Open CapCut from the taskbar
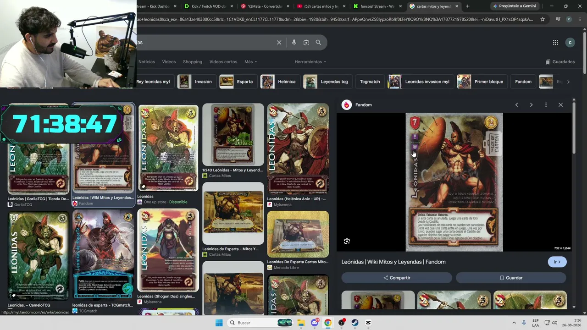Viewport: 587px width, 330px height. [368, 323]
